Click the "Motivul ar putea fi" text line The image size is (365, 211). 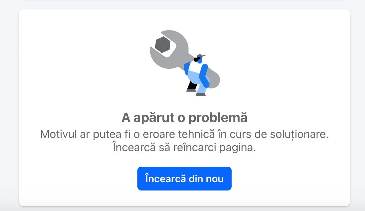click(184, 134)
